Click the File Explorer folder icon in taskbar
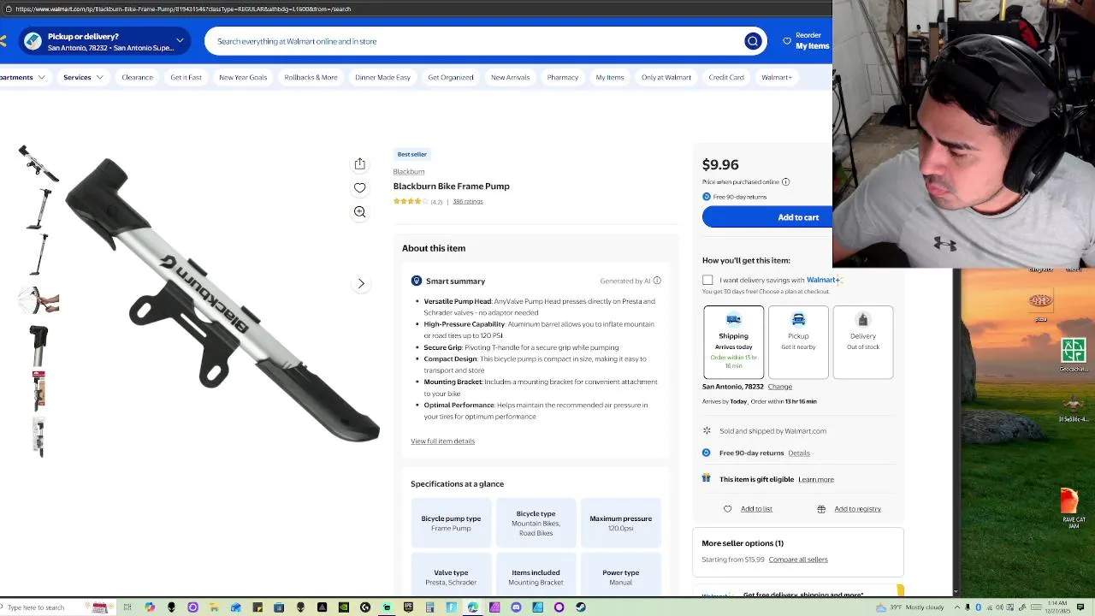 (x=214, y=607)
